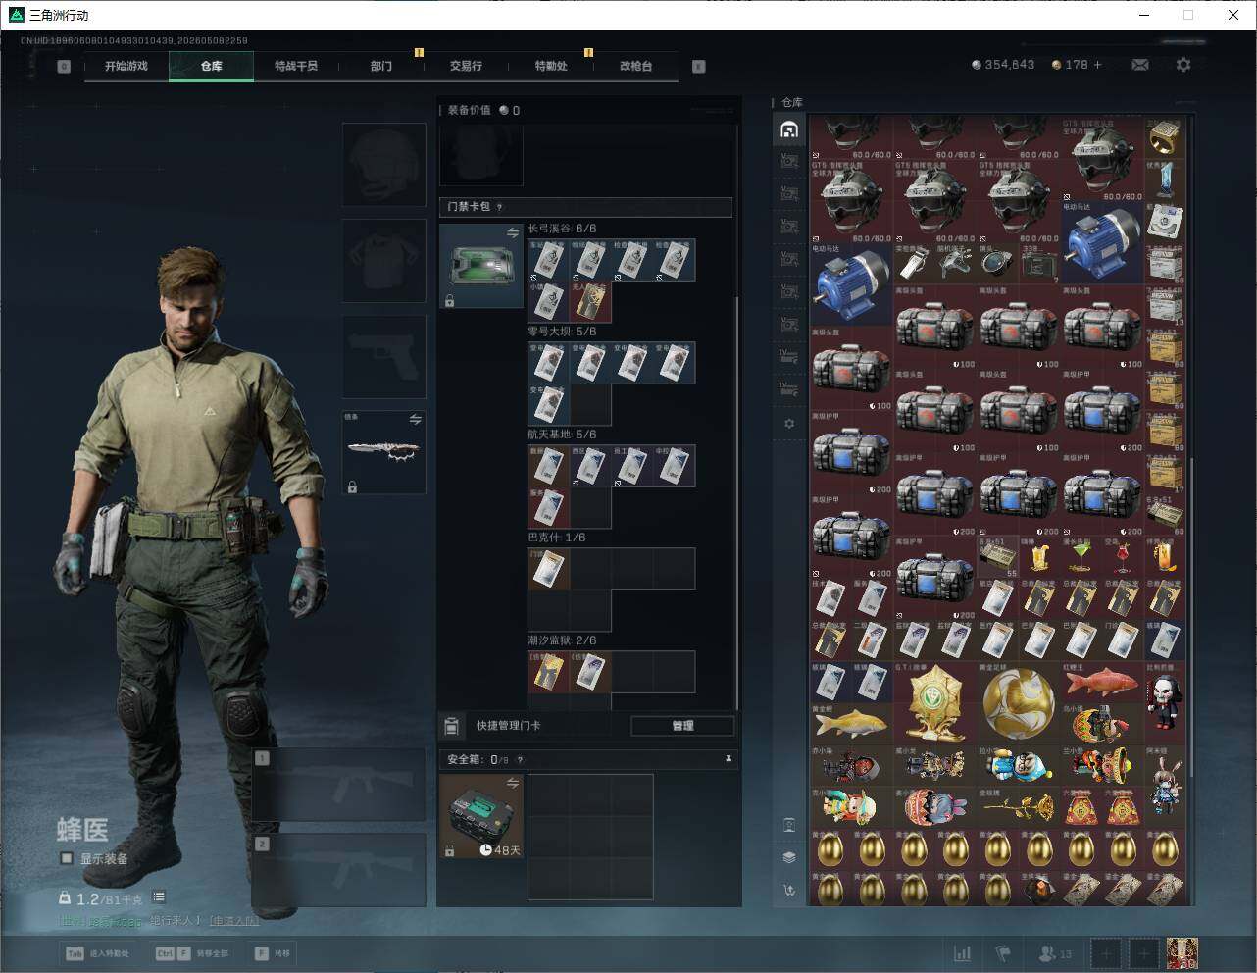
Task: Click the 申请入队 link
Action: point(234,921)
